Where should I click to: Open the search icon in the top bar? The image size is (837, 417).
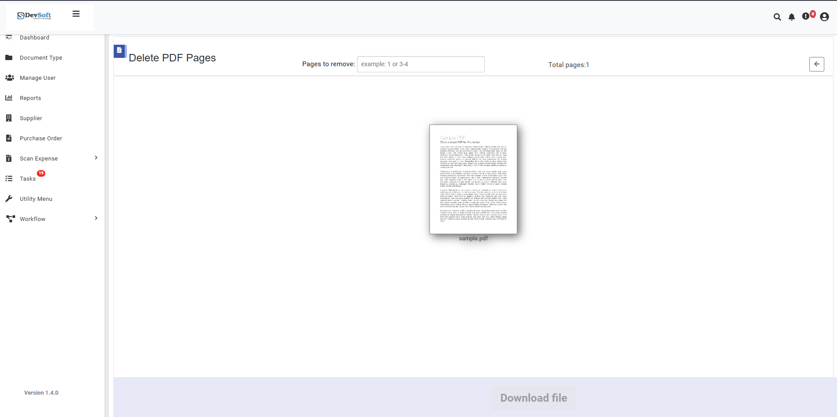(x=777, y=17)
